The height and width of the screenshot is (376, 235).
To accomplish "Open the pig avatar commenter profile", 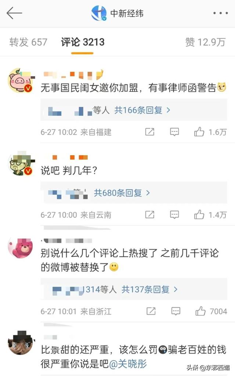I will (x=20, y=80).
